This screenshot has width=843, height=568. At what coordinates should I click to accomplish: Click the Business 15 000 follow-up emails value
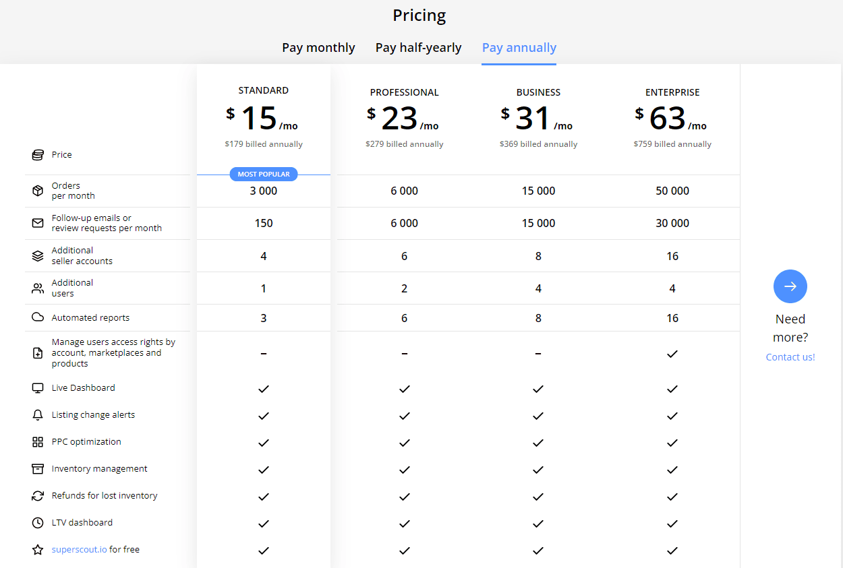point(538,223)
